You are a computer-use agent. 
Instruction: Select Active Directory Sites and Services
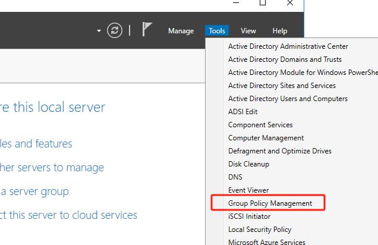[x=282, y=86]
